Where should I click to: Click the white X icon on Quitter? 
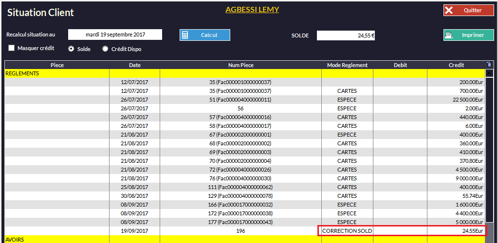449,10
